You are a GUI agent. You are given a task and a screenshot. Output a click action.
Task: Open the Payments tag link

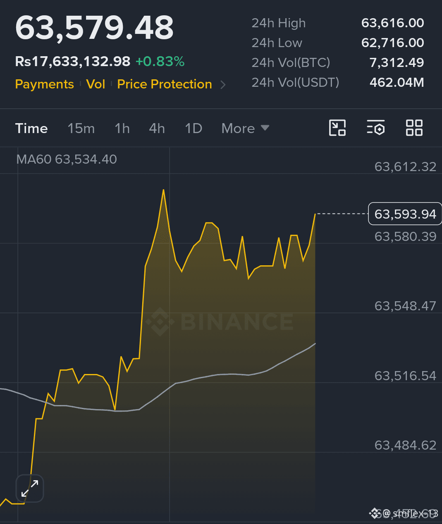point(44,84)
